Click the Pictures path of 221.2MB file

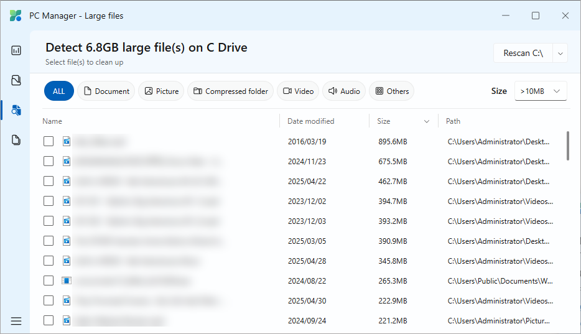(499, 321)
